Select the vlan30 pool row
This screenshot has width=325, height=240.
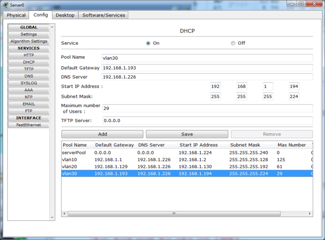(187, 174)
